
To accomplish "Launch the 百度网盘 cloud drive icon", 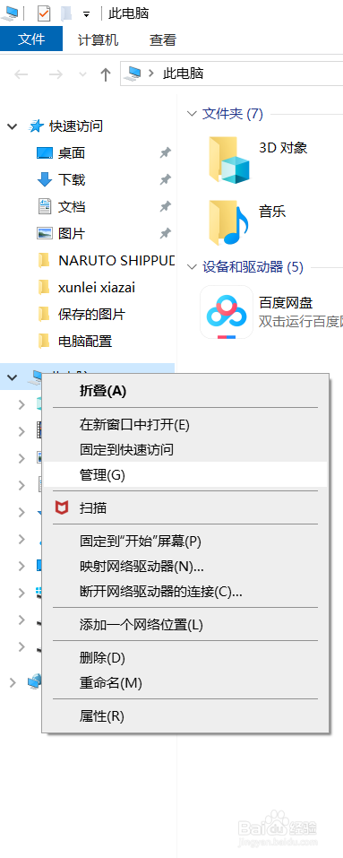I will coord(227,312).
